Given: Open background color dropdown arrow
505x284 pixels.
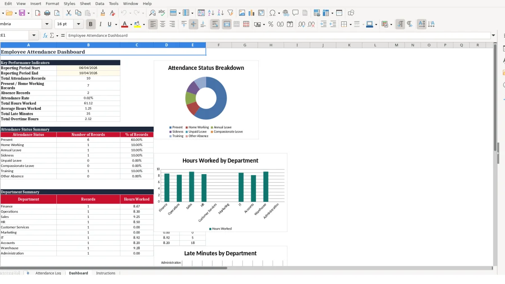Looking at the screenshot, I should (376, 24).
